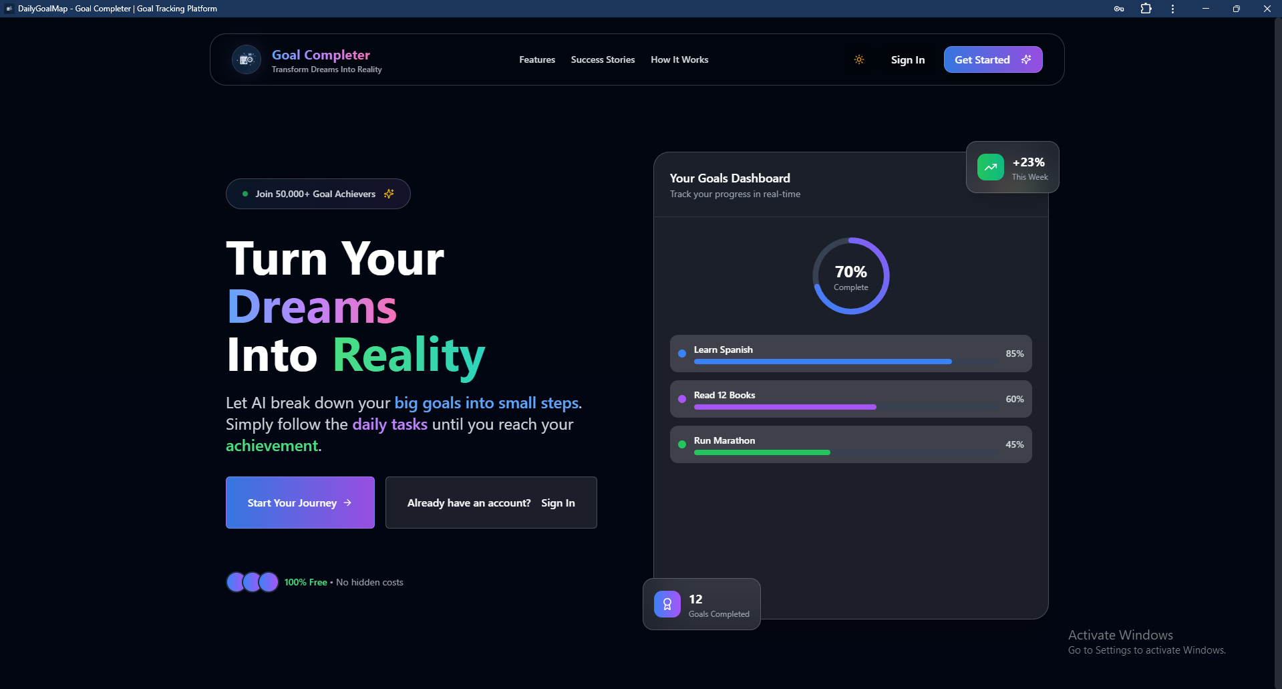Click the 'No hidden costs' text
Image resolution: width=1282 pixels, height=689 pixels.
(x=369, y=582)
